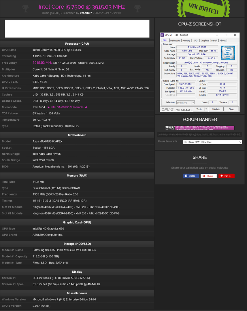Click the Pinterest Pin it button
The image size is (247, 311).
[226, 176]
